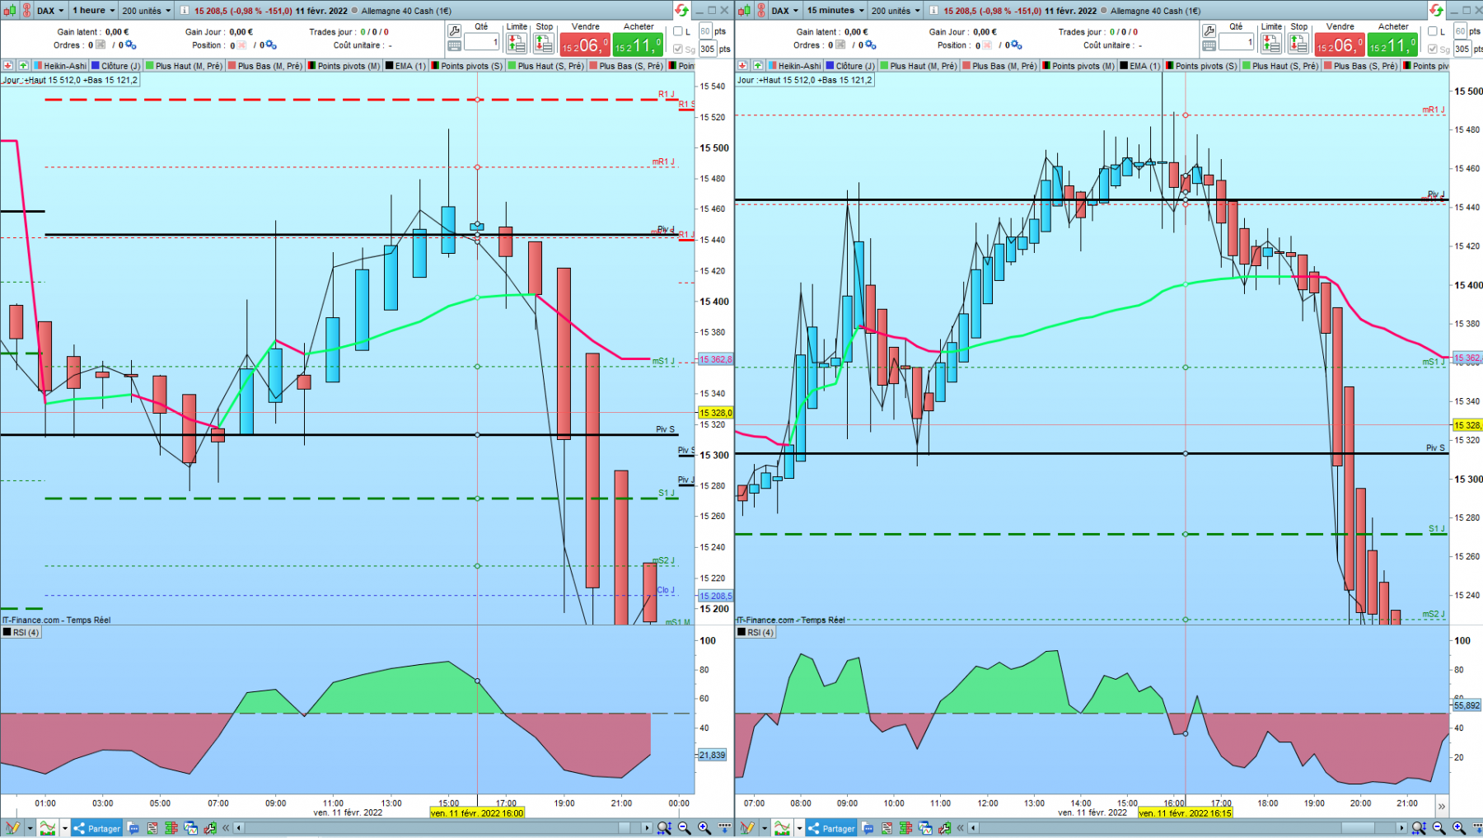Open the '1 heure' timeframe dropdown
Image resolution: width=1483 pixels, height=838 pixels.
(92, 11)
